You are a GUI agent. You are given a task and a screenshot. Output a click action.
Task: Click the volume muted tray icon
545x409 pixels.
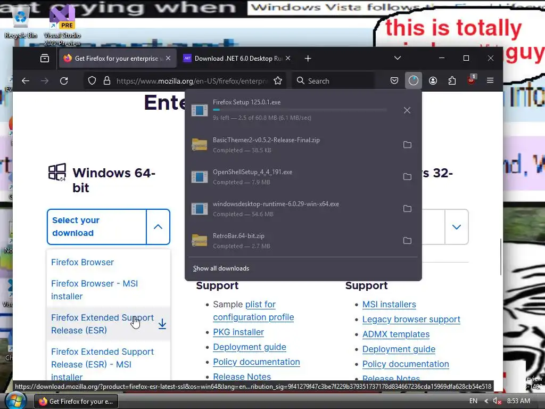pos(497,401)
